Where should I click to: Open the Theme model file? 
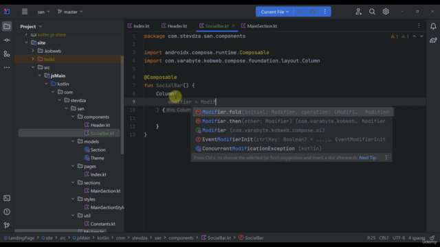click(x=94, y=158)
